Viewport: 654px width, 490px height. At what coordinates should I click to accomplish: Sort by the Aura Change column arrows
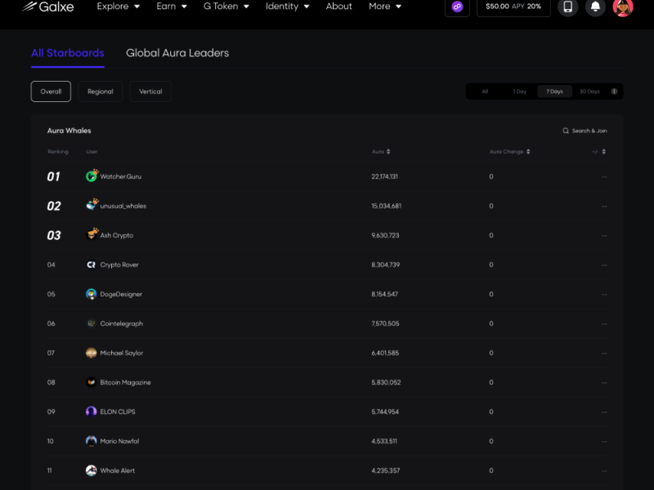click(528, 152)
